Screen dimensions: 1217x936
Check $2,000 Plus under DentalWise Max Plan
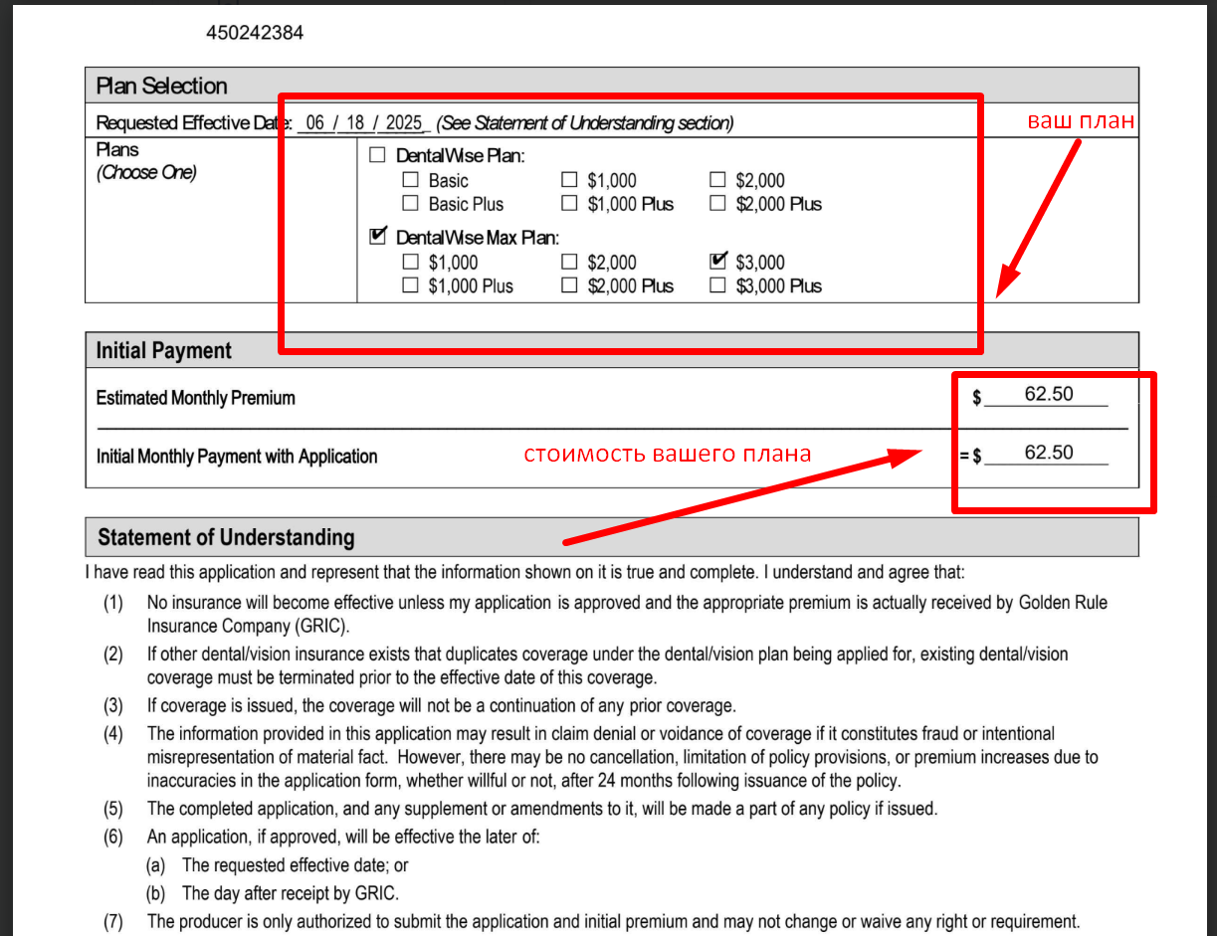coord(569,285)
